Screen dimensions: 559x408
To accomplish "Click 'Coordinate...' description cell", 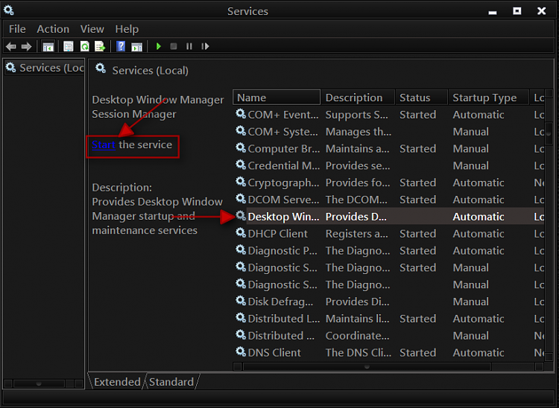I will (x=357, y=335).
